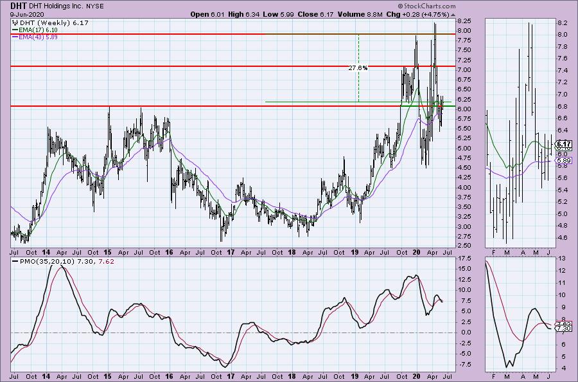Click the bar-chart icon before 'DHT (Weekly)'
Screen dimensions: 578x382
15,23
